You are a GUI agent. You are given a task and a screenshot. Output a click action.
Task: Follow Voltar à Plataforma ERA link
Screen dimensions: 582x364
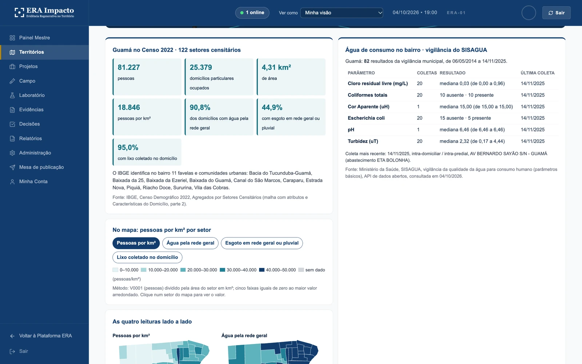coord(44,336)
